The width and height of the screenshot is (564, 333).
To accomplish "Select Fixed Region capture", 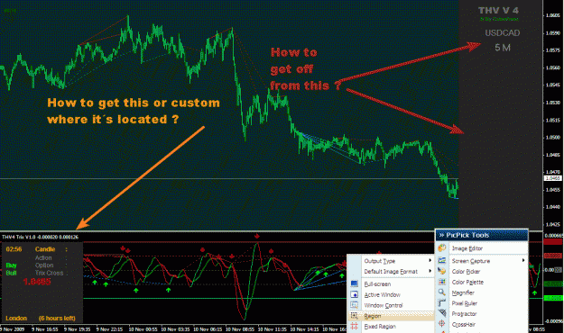I will (x=380, y=327).
